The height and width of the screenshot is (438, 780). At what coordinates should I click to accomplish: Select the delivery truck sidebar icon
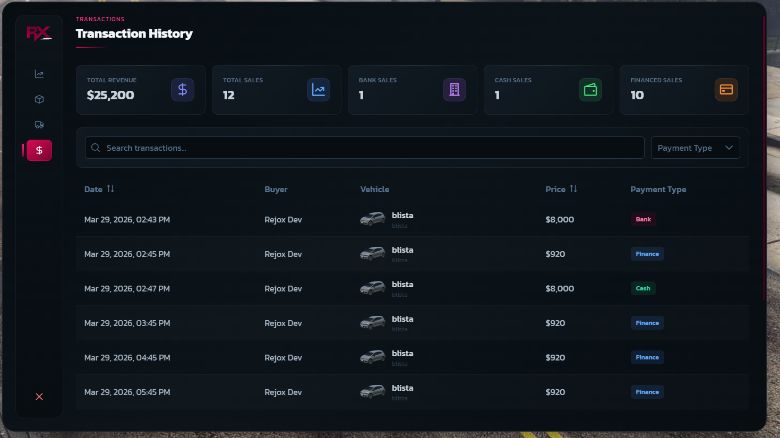(39, 125)
